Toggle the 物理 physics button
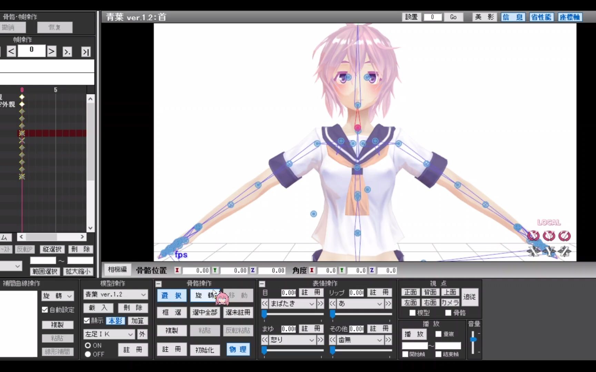 [x=238, y=350]
